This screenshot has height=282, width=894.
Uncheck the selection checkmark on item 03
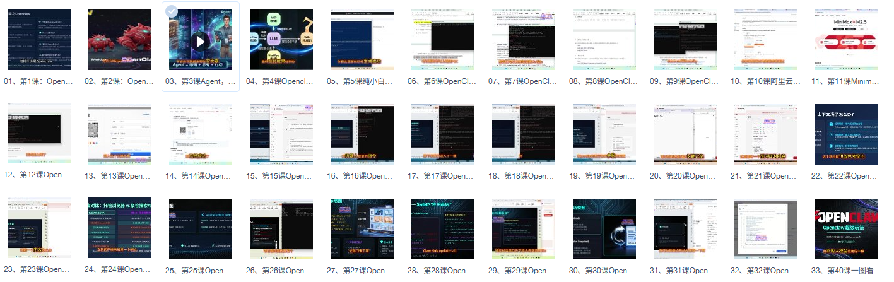click(x=171, y=12)
